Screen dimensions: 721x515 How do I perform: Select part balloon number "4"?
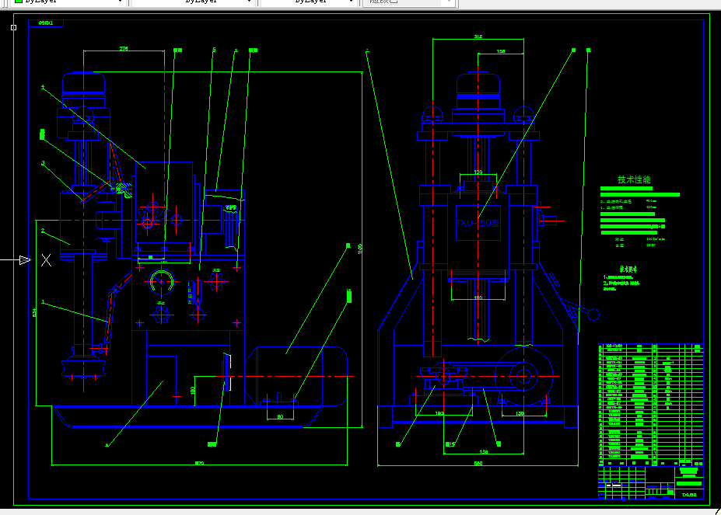coord(43,87)
